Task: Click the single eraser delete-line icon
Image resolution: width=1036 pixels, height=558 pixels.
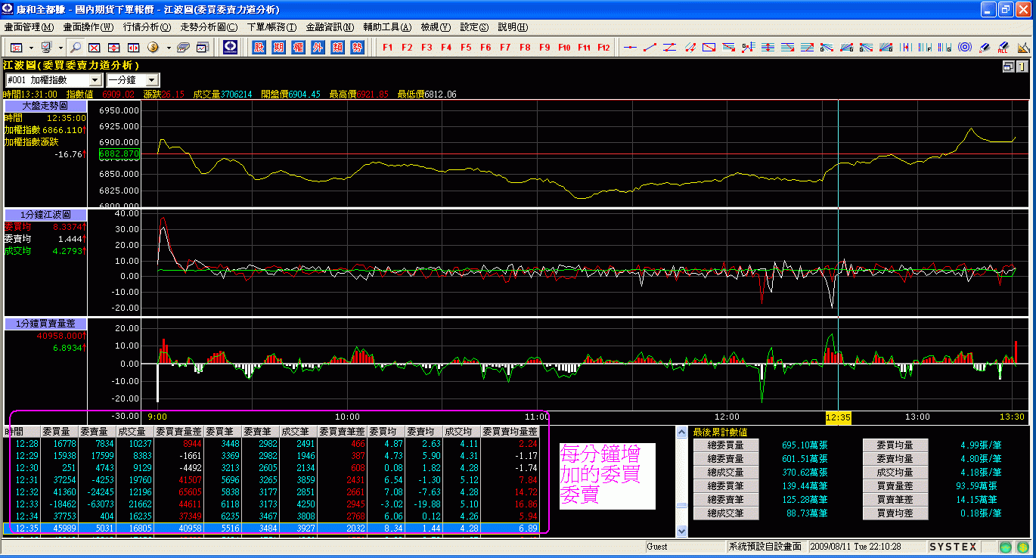Action: pyautogui.click(x=985, y=48)
